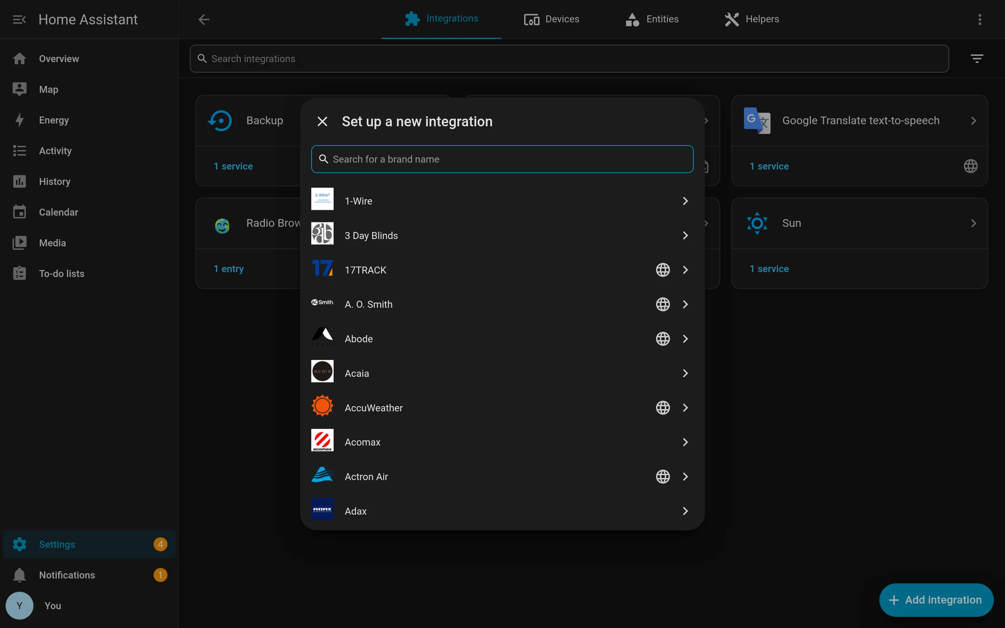Screen dimensions: 1005x628
Task: Open the Map page
Action: point(89,89)
